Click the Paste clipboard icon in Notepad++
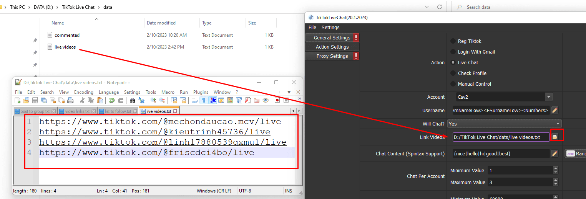586x199 pixels. (x=100, y=100)
